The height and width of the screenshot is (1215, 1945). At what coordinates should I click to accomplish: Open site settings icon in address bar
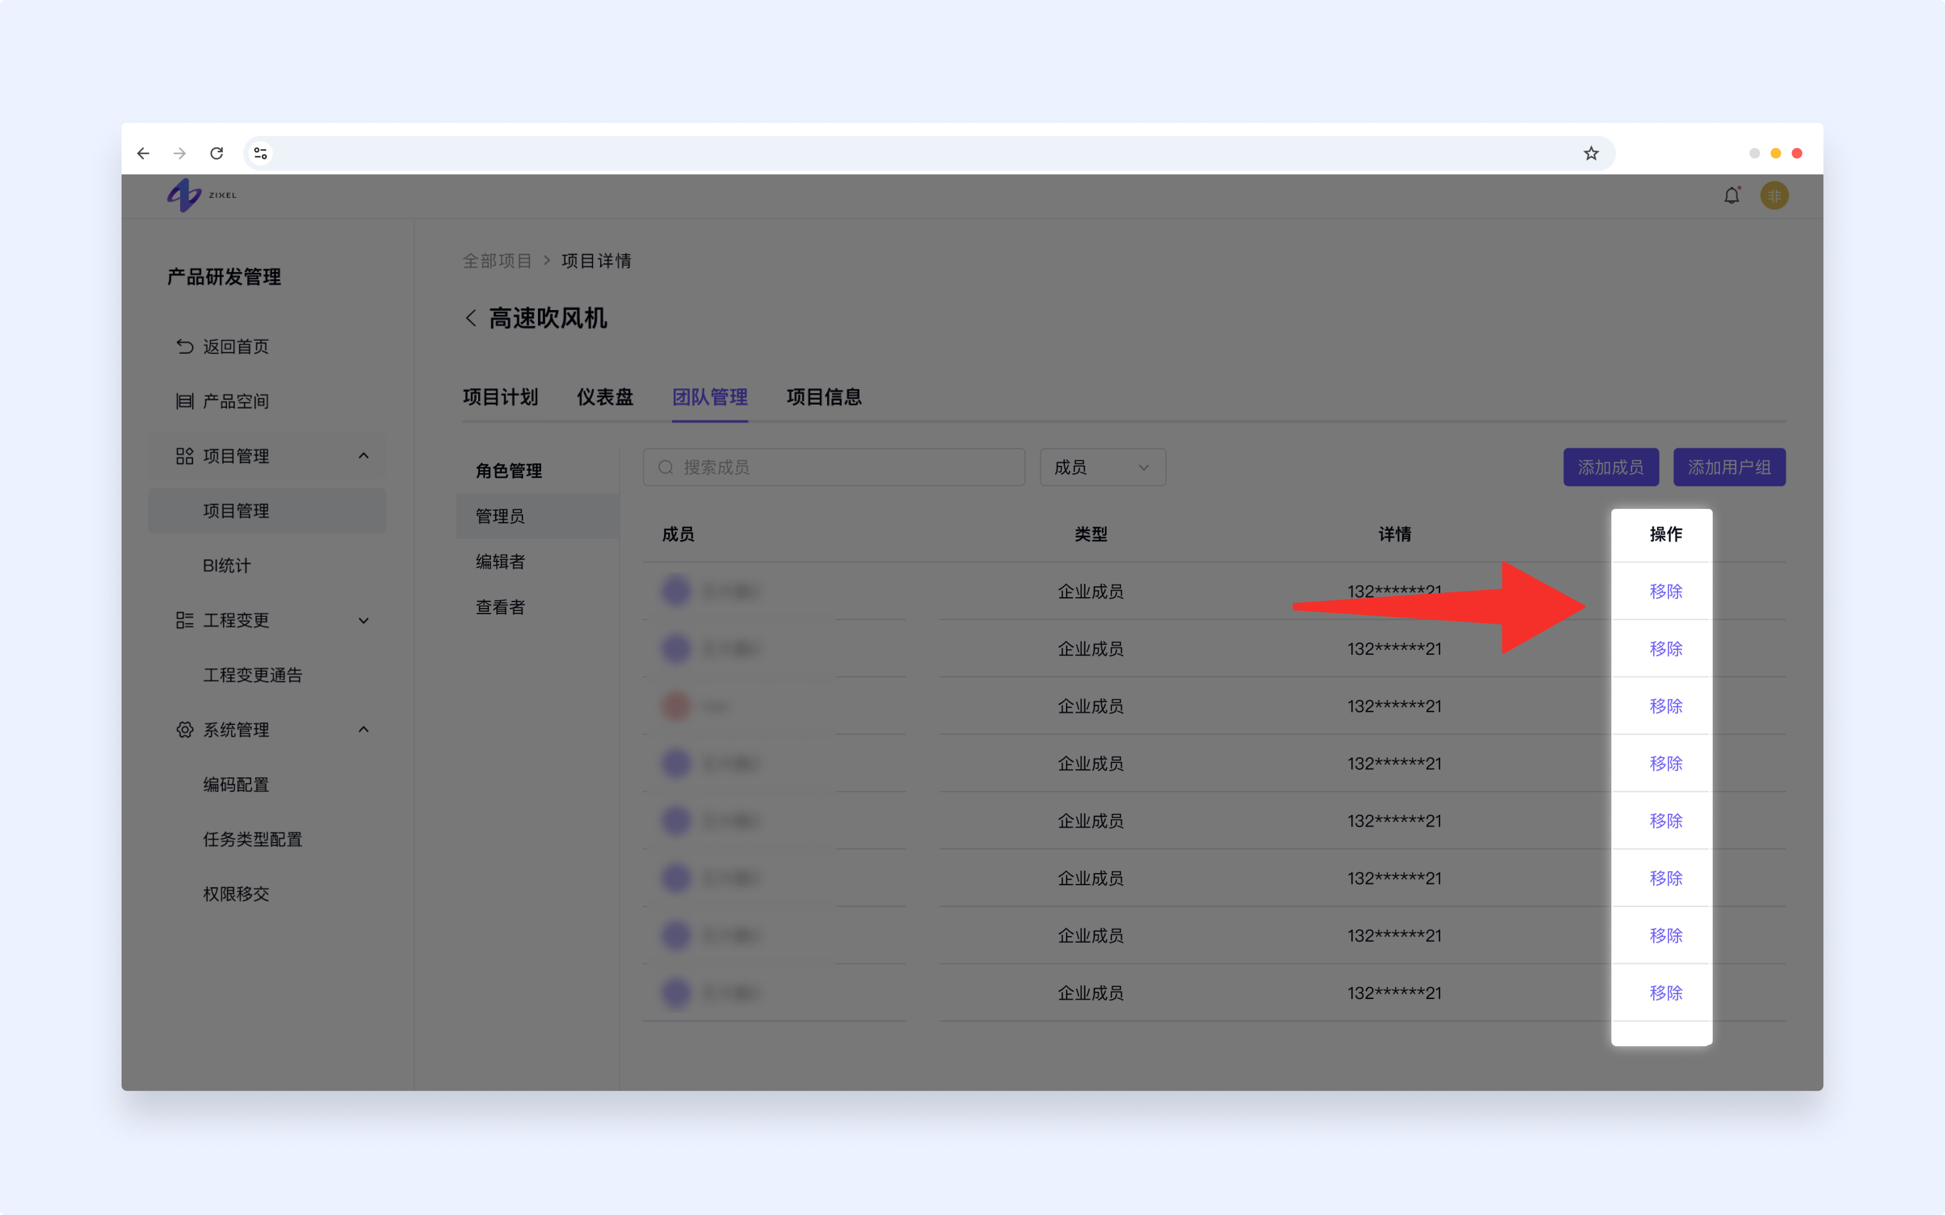[x=260, y=153]
